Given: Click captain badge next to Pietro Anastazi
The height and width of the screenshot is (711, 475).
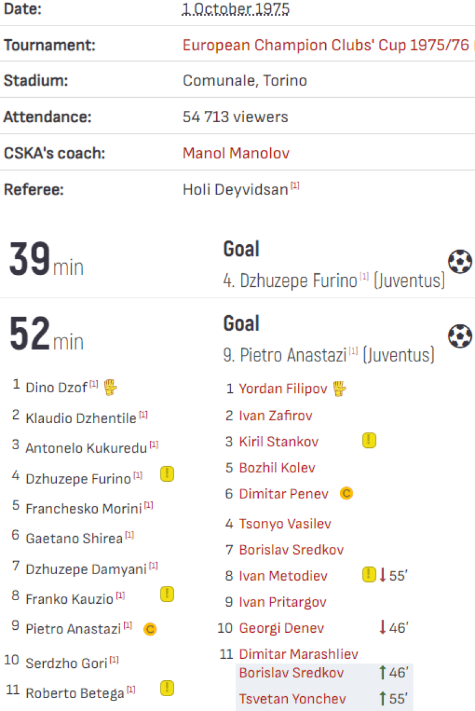Looking at the screenshot, I should click(150, 629).
